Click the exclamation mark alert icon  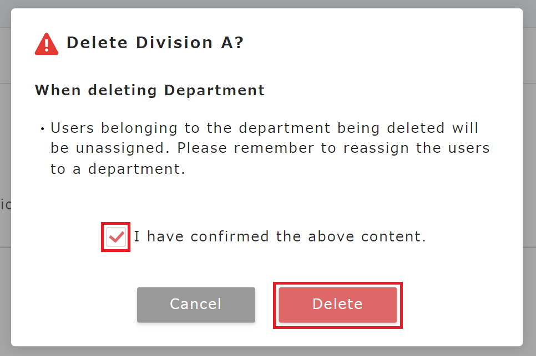pyautogui.click(x=47, y=44)
